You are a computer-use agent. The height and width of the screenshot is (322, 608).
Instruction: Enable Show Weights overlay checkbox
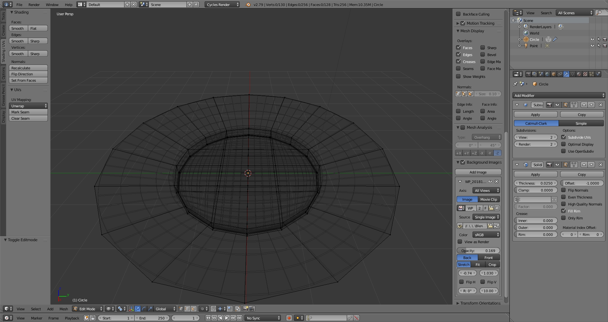pos(458,77)
